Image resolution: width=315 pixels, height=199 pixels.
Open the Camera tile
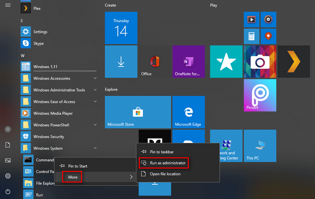click(x=260, y=61)
